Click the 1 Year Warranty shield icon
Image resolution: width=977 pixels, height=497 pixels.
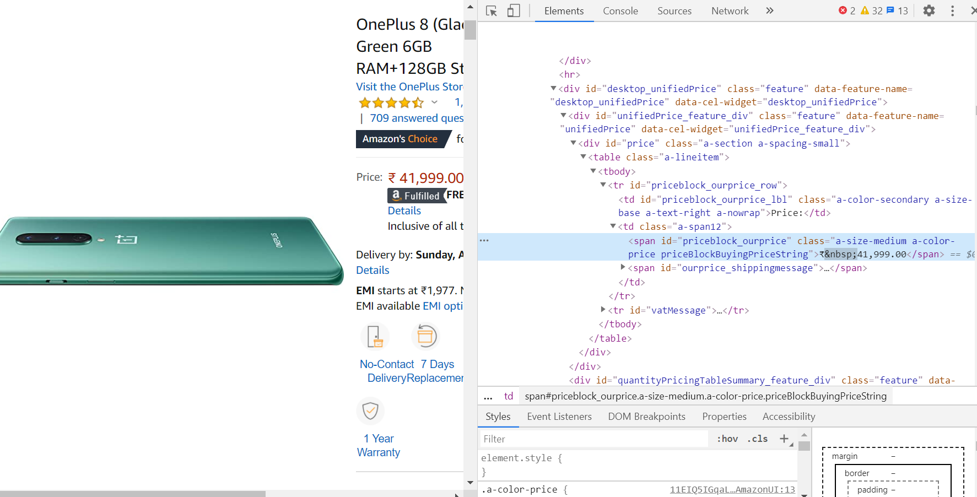pos(370,410)
